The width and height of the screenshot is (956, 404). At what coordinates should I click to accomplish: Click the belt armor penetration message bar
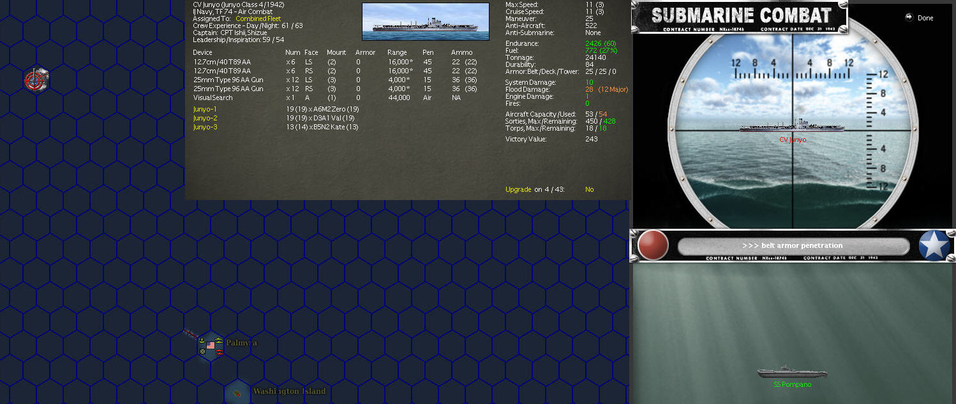tap(793, 246)
